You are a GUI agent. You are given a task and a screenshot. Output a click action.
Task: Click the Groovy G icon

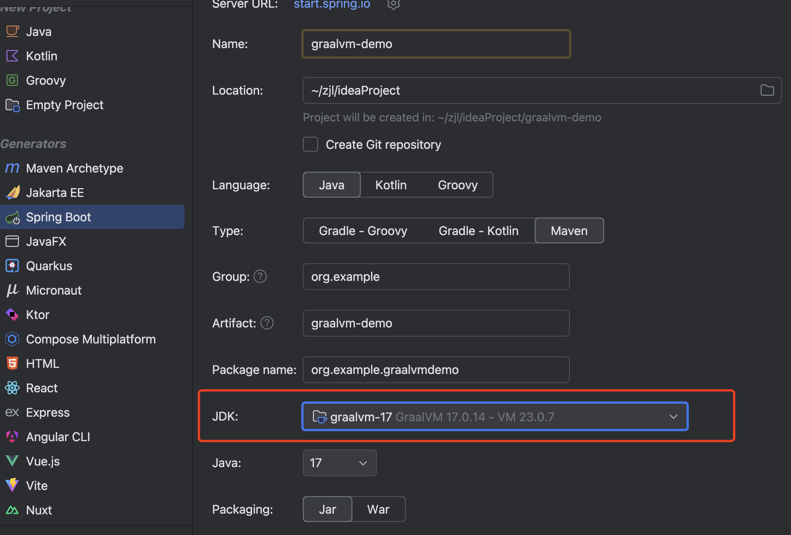(12, 80)
